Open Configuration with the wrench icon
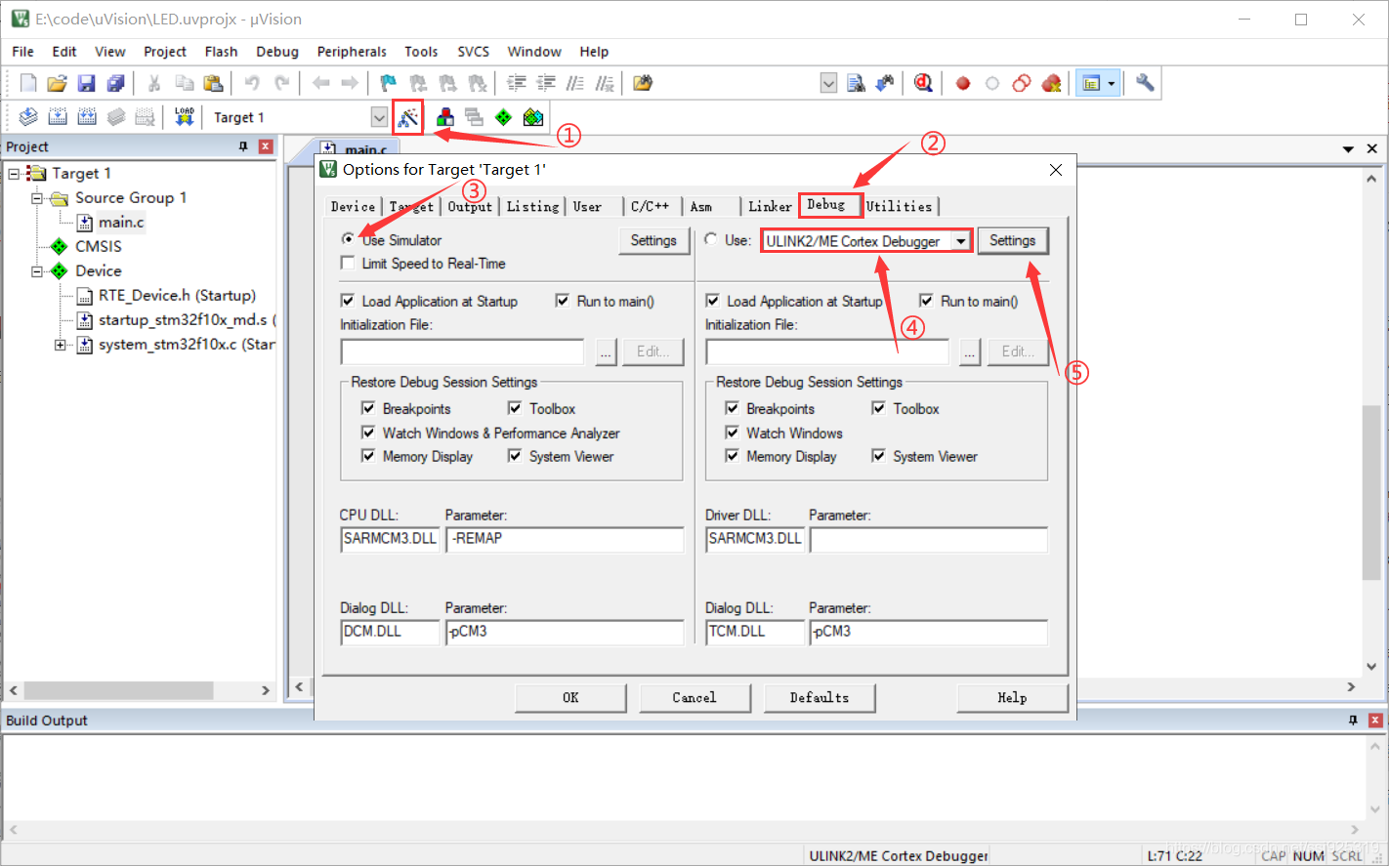Viewport: 1389px width, 866px height. coord(1145,83)
